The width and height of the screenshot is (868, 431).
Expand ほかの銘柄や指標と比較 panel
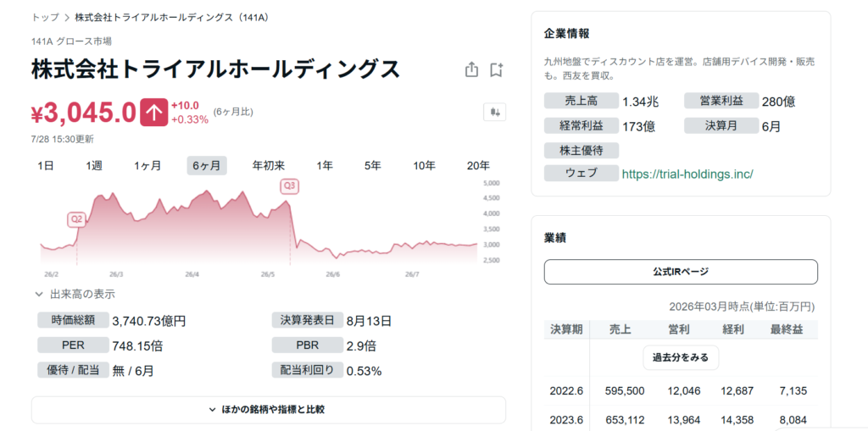click(x=269, y=410)
